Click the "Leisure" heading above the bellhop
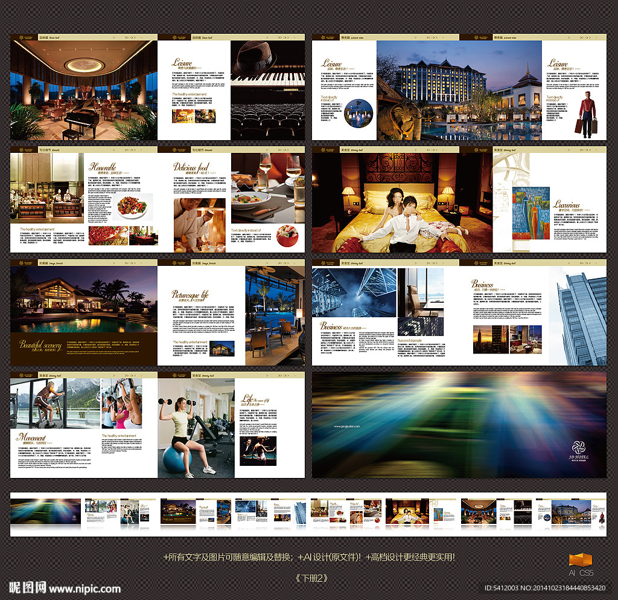The width and height of the screenshot is (618, 600). click(558, 63)
